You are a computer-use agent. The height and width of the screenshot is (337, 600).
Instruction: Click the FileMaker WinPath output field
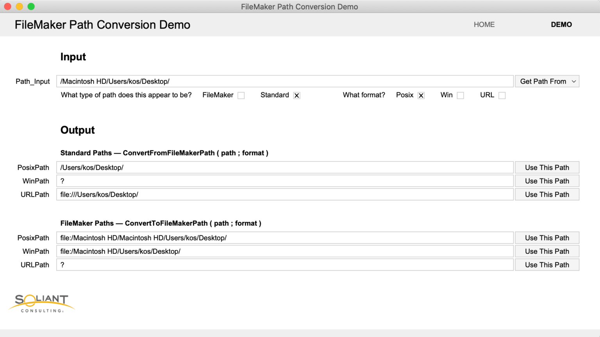tap(273, 251)
